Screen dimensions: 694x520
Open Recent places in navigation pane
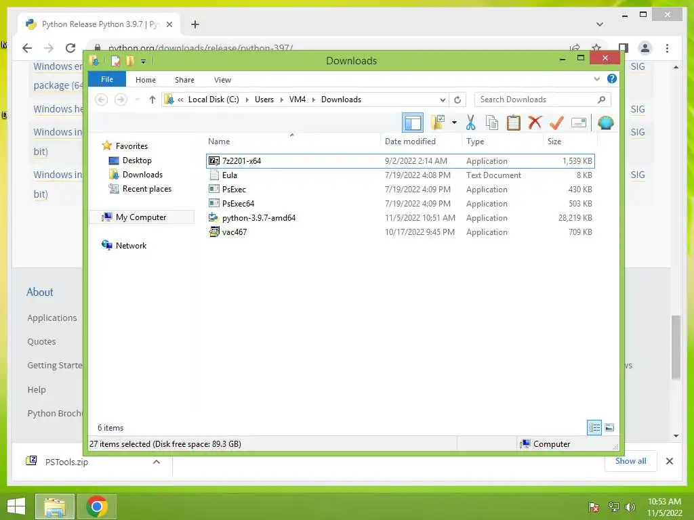tap(140, 189)
